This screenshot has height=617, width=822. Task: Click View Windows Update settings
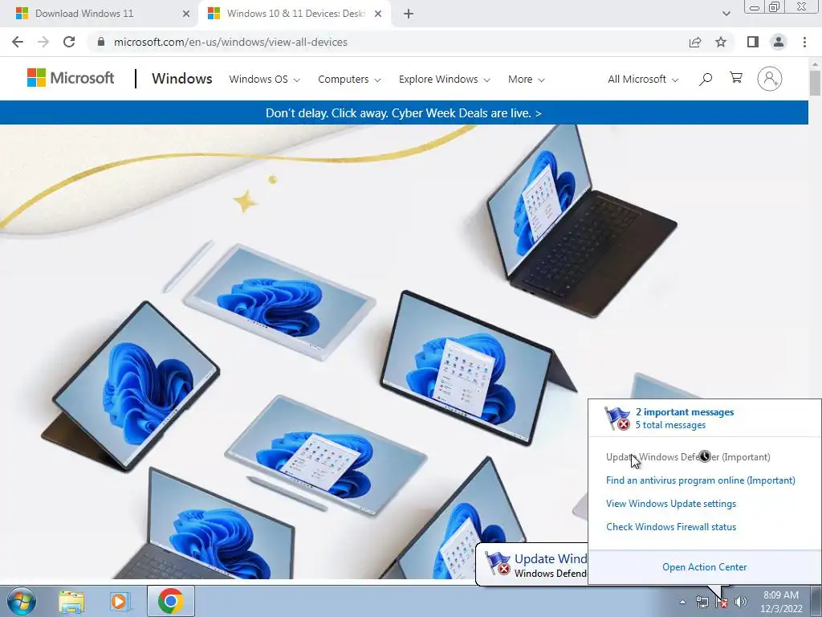[x=671, y=504]
